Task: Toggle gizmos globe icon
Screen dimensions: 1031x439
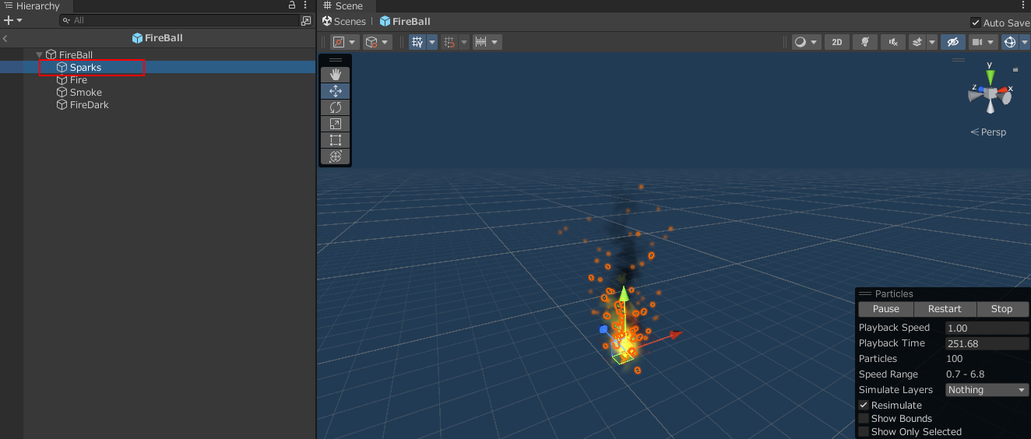Action: (x=1010, y=42)
